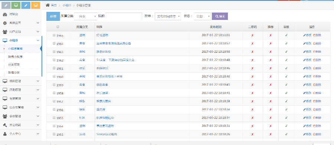Check the checkbox for row 1957
Viewport: 334px width, 145px height.
(x=54, y=101)
